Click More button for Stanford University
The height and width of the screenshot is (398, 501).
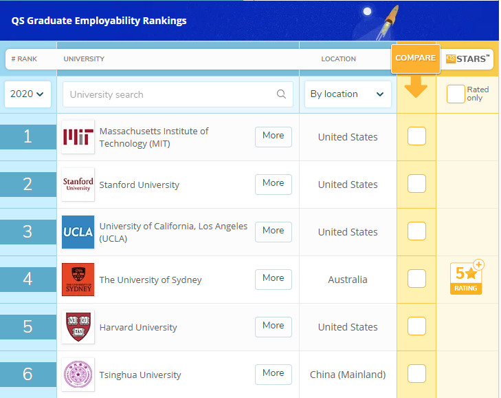point(273,184)
